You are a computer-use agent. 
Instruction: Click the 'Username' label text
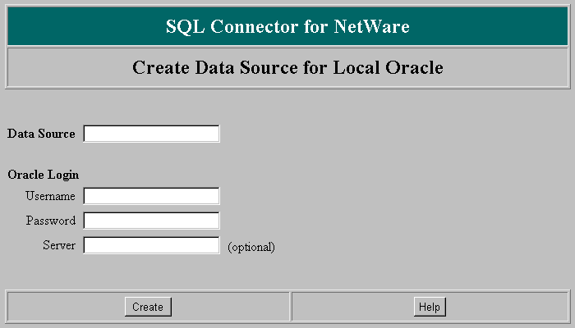(x=50, y=196)
